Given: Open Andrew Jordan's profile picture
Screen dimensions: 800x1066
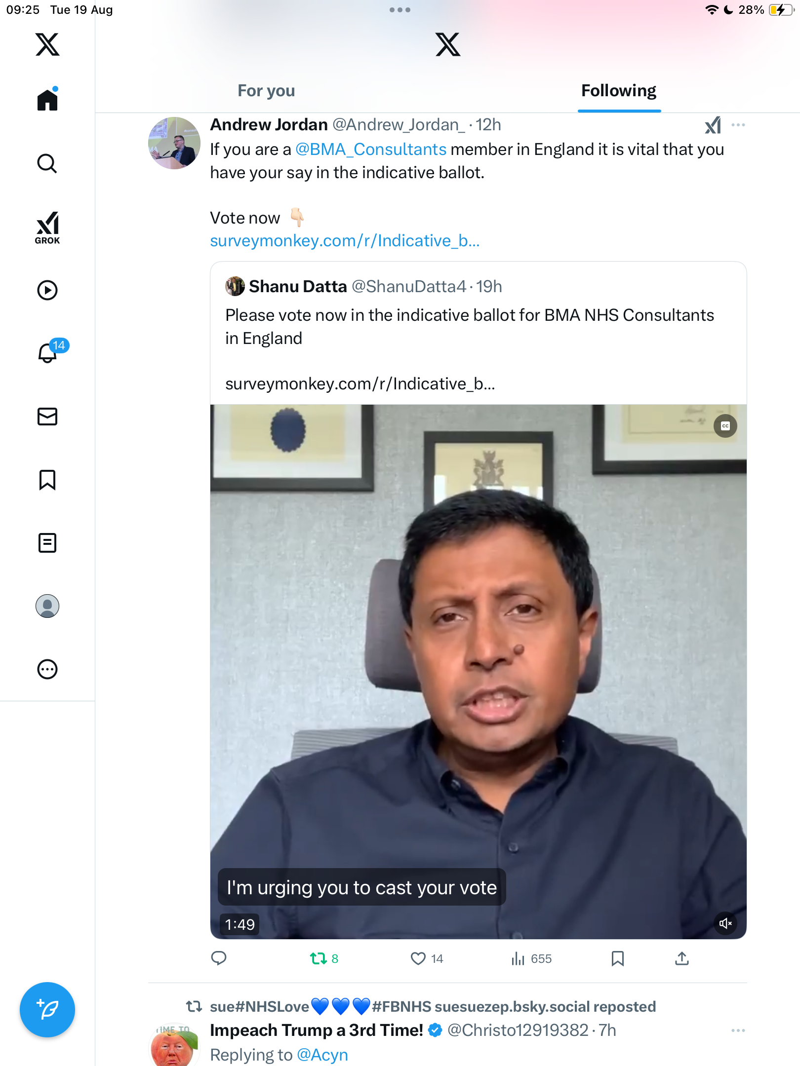Looking at the screenshot, I should [174, 143].
